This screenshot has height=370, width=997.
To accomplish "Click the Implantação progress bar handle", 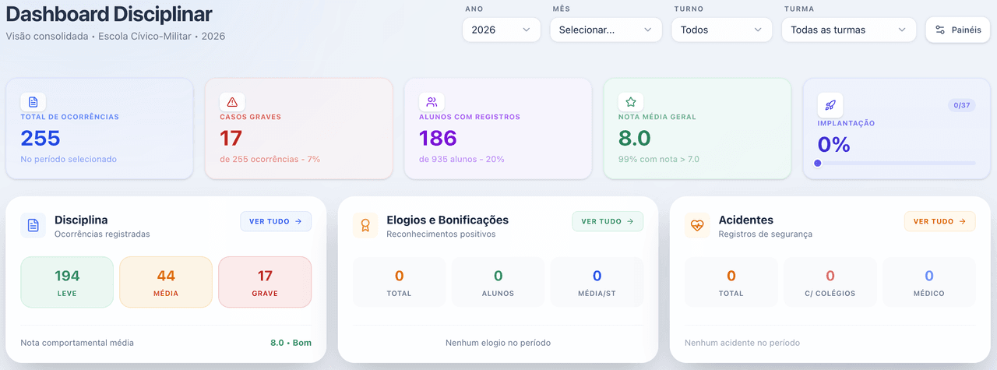I will [817, 163].
